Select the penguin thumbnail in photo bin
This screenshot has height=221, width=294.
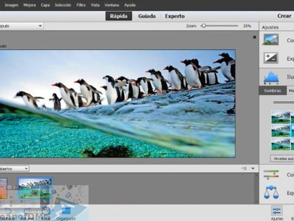(x=35, y=189)
